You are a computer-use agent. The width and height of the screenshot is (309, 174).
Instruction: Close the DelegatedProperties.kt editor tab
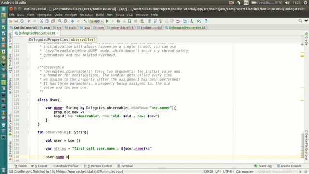click(x=57, y=33)
